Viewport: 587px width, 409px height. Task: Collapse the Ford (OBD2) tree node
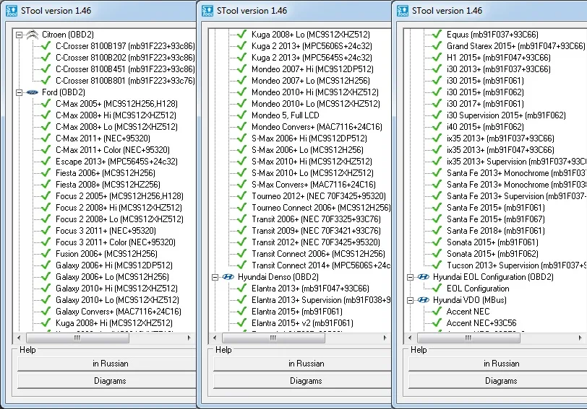click(19, 92)
